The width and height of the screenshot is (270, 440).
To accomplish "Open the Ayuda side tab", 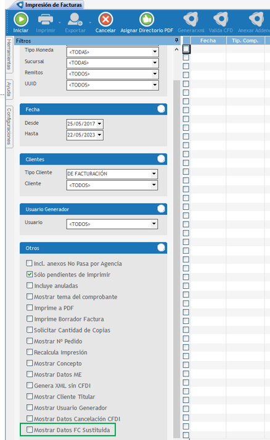I will pos(9,89).
